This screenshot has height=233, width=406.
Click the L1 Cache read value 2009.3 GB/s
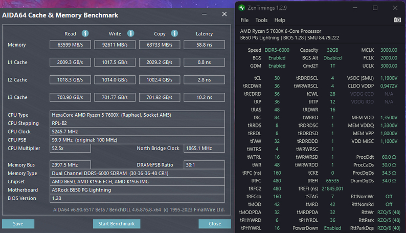click(70, 62)
